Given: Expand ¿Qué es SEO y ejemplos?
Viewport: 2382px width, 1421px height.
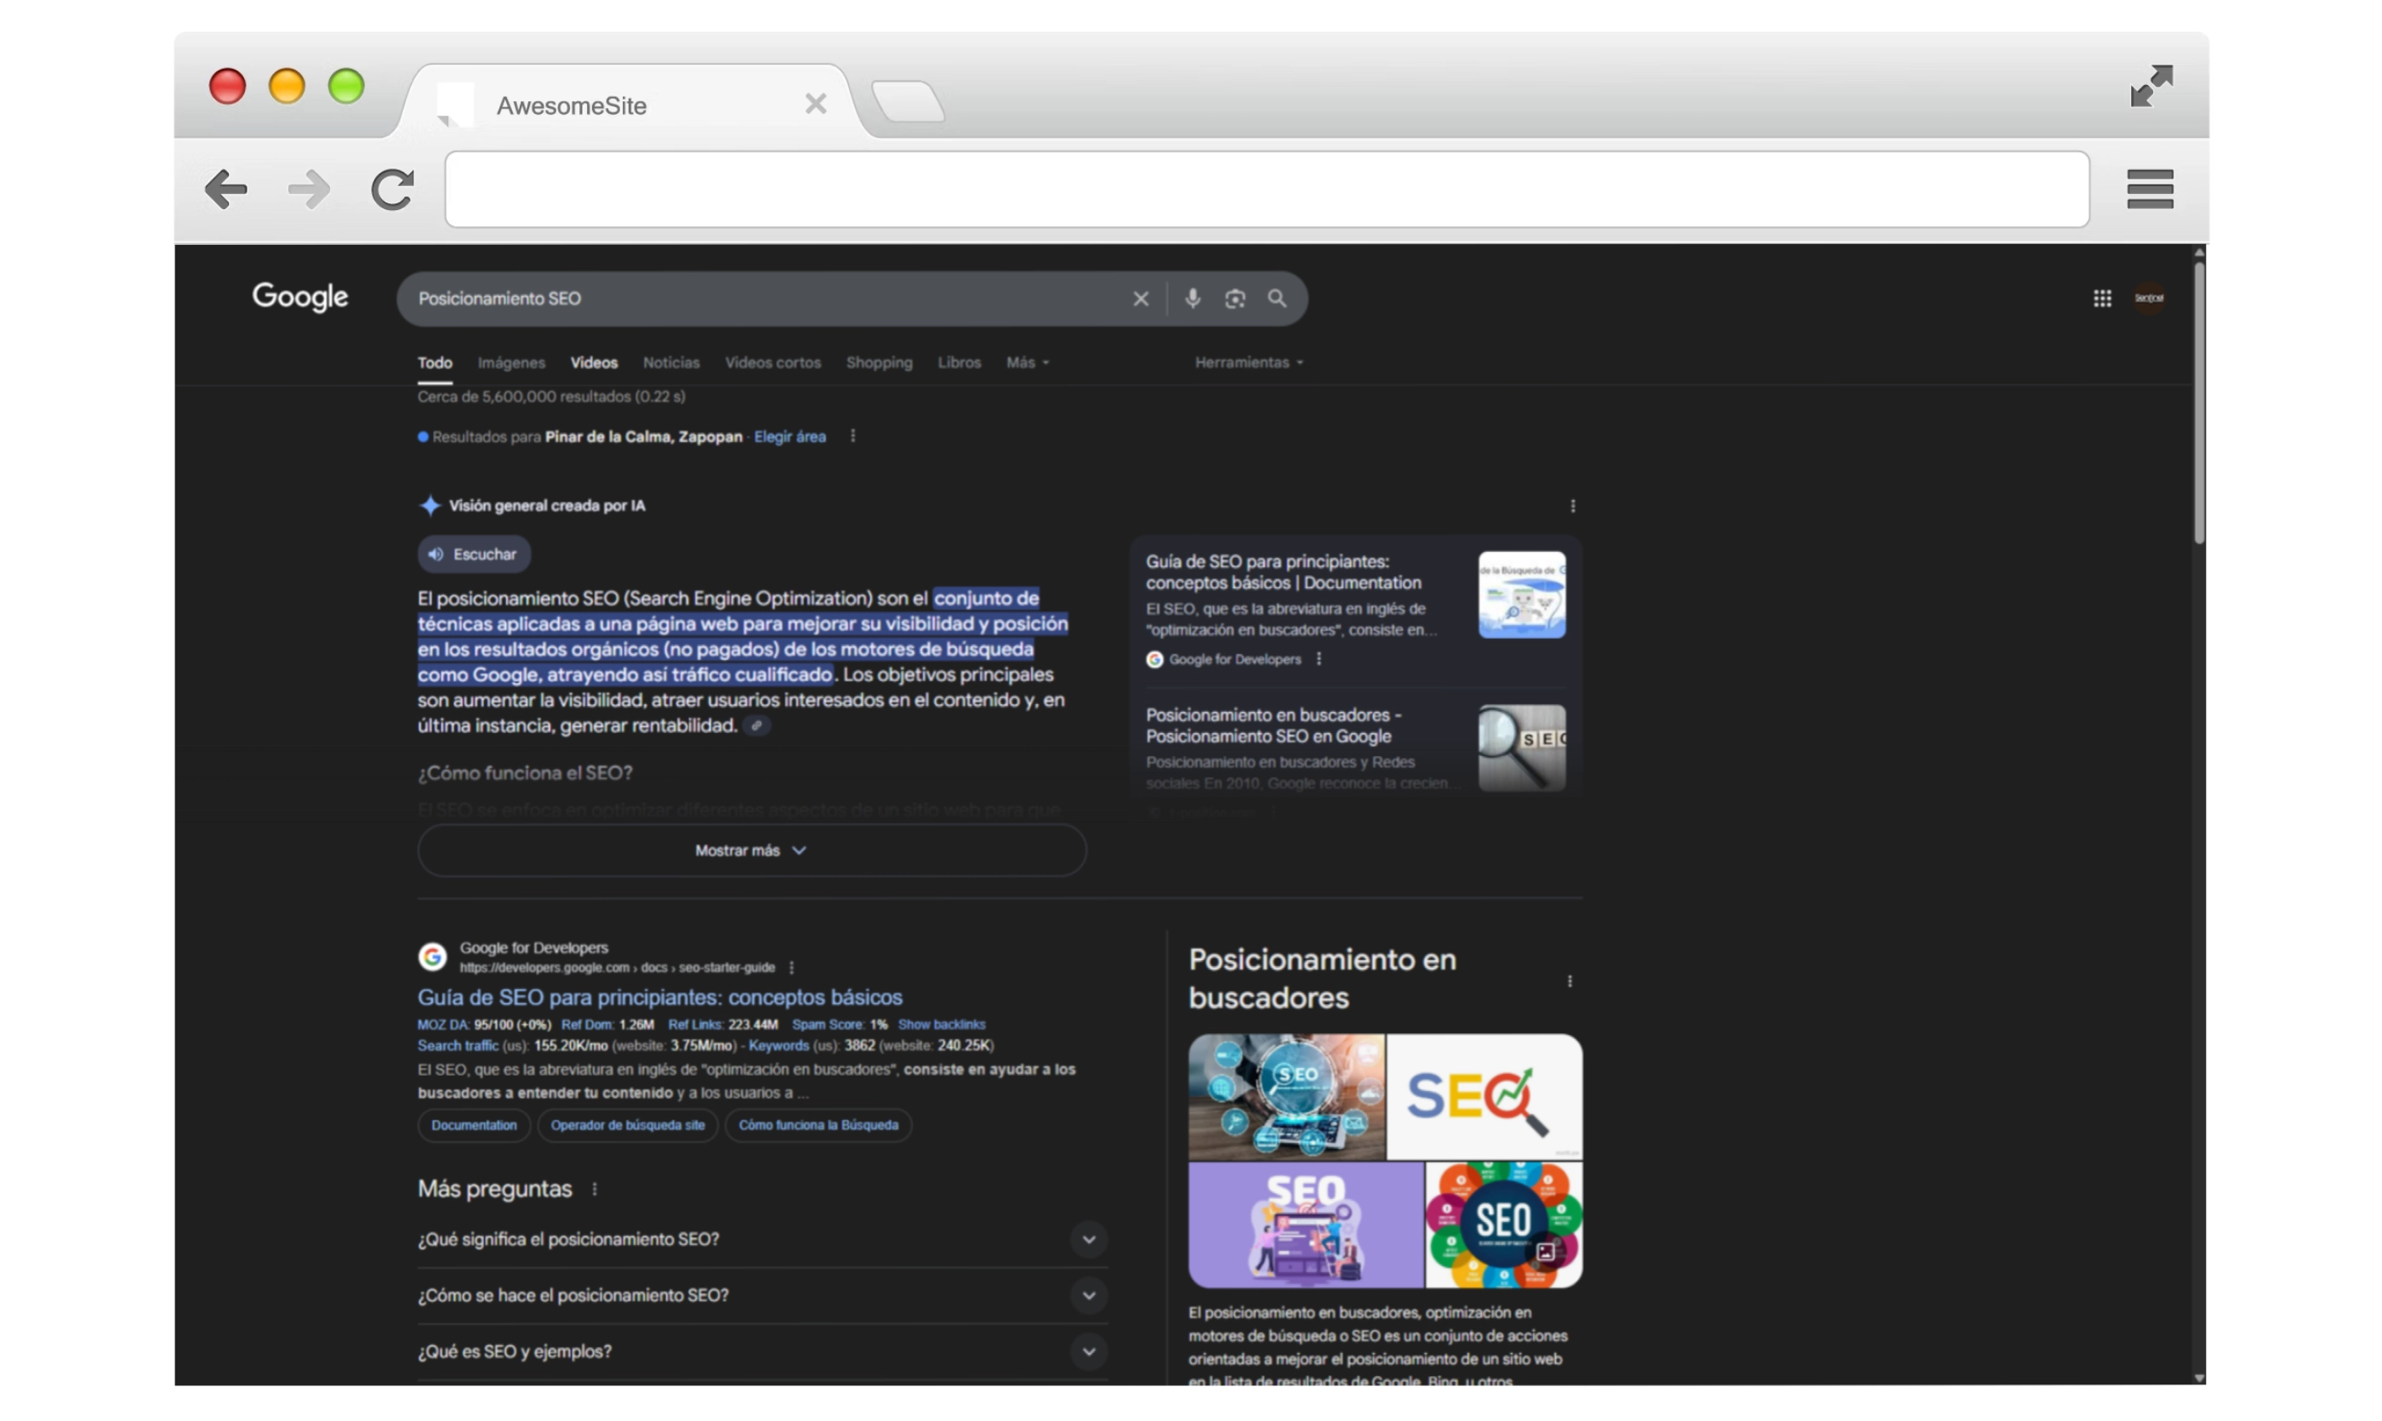Looking at the screenshot, I should pyautogui.click(x=761, y=1352).
